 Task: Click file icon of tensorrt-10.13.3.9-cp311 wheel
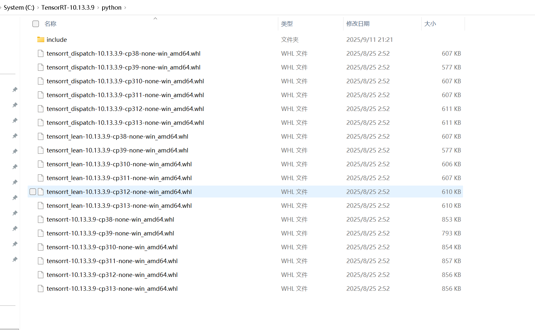(40, 261)
